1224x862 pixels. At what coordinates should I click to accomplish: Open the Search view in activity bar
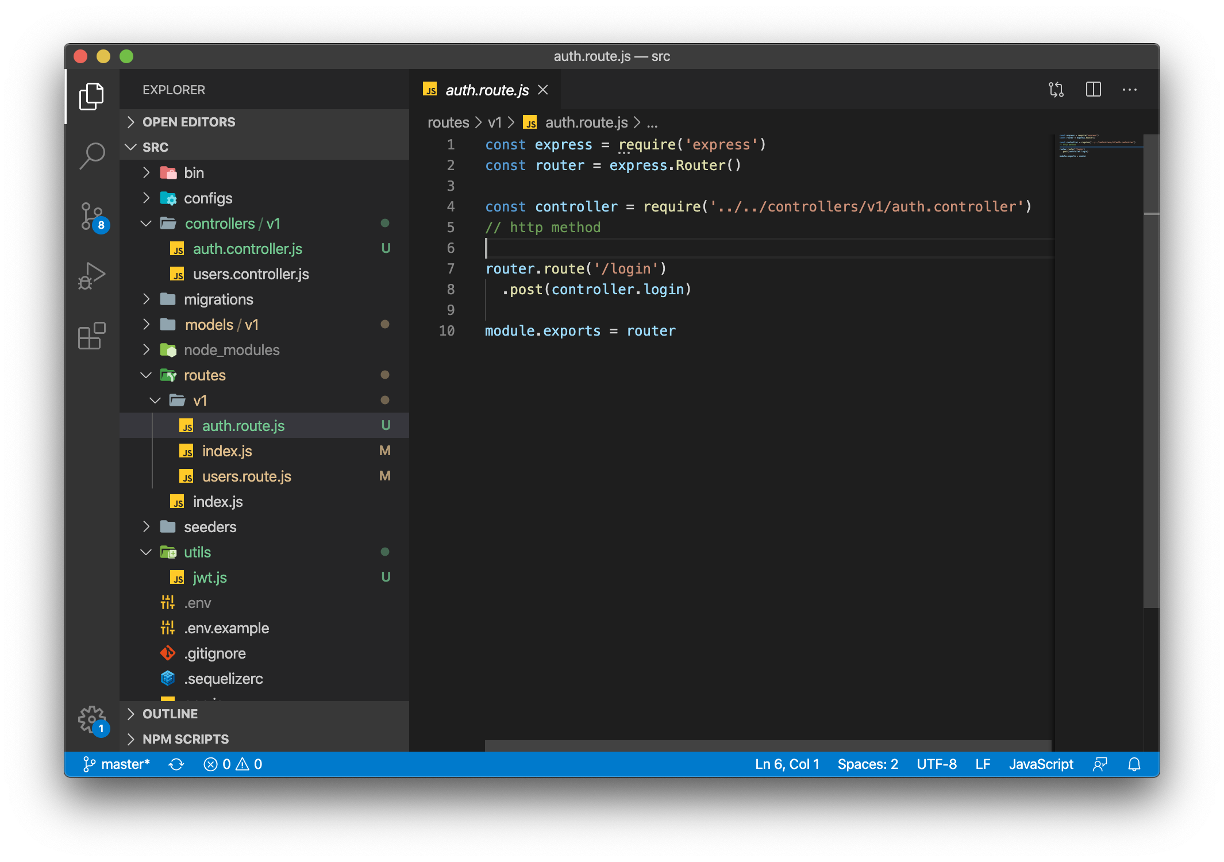click(92, 155)
